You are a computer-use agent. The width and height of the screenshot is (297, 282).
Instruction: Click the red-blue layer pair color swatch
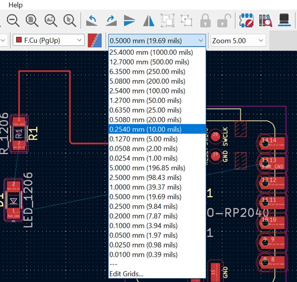pyautogui.click(x=95, y=40)
